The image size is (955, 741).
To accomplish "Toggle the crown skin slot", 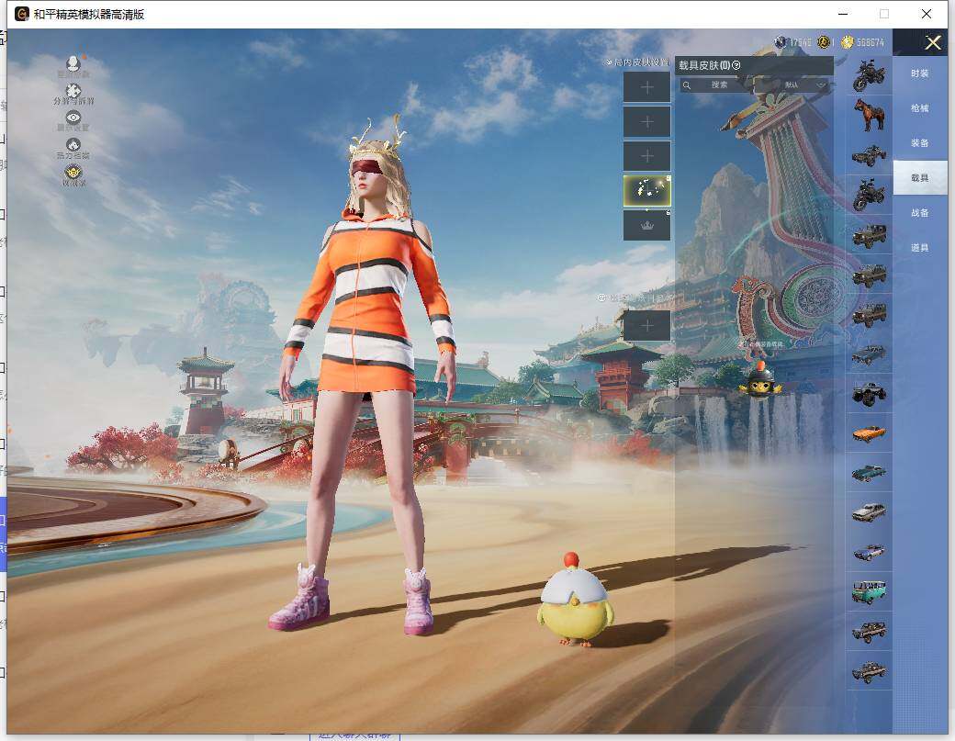I will [646, 226].
